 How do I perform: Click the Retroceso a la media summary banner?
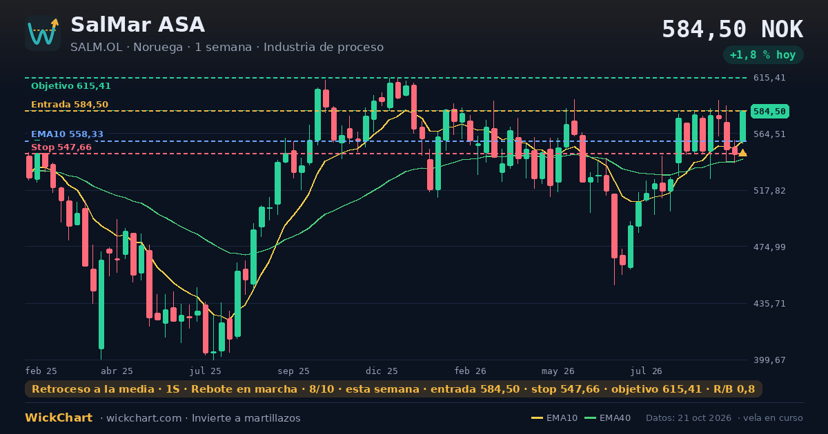coord(393,389)
